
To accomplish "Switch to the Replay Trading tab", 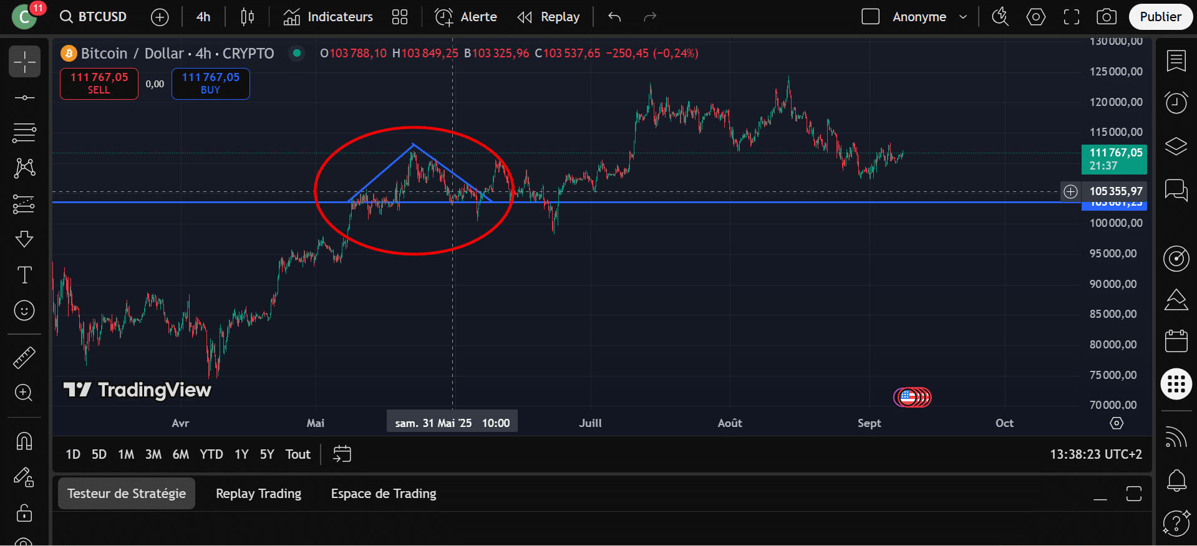I will click(x=258, y=494).
